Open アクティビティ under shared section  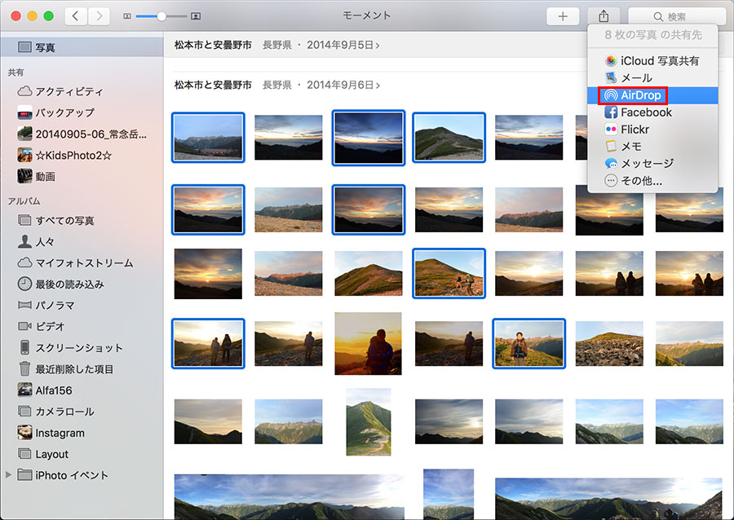pos(69,91)
